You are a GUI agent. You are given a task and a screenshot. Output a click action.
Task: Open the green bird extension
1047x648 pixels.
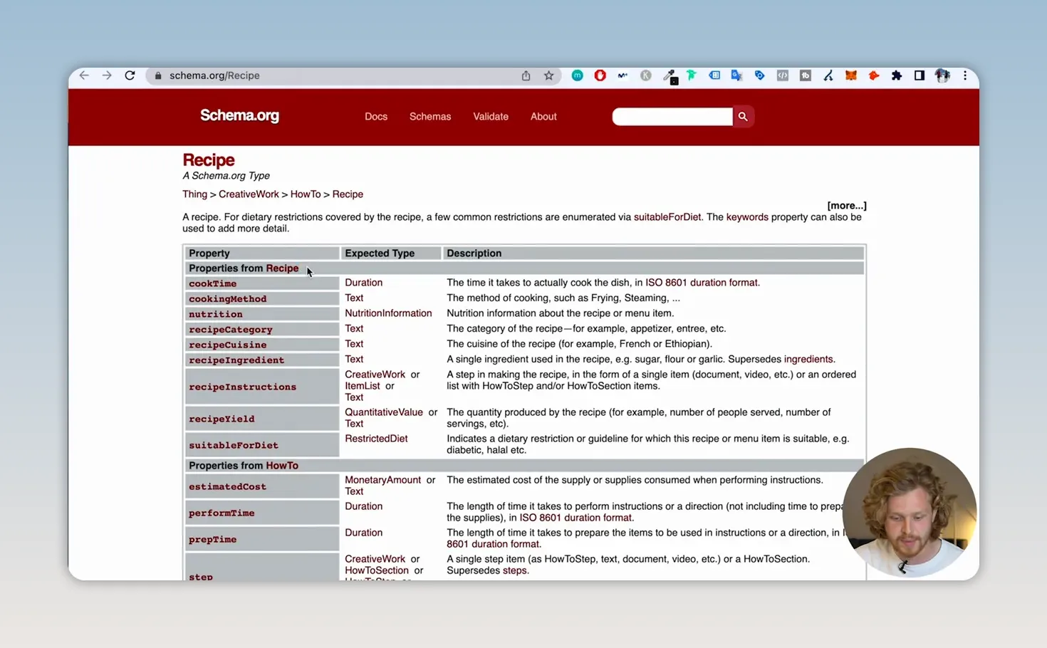coord(692,75)
